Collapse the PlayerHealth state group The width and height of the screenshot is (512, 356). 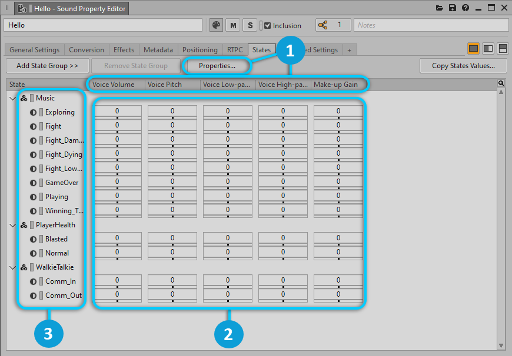pos(13,225)
